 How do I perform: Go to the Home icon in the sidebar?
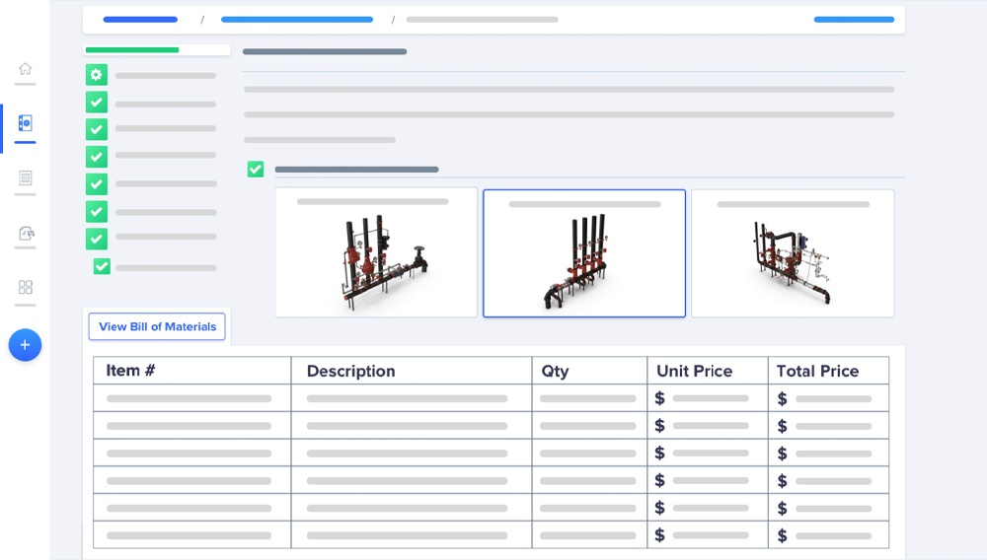tap(26, 68)
